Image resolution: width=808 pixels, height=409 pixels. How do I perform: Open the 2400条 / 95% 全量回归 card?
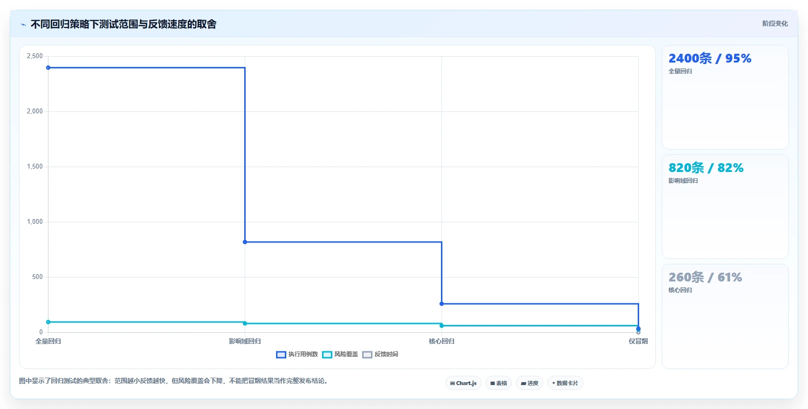(725, 97)
